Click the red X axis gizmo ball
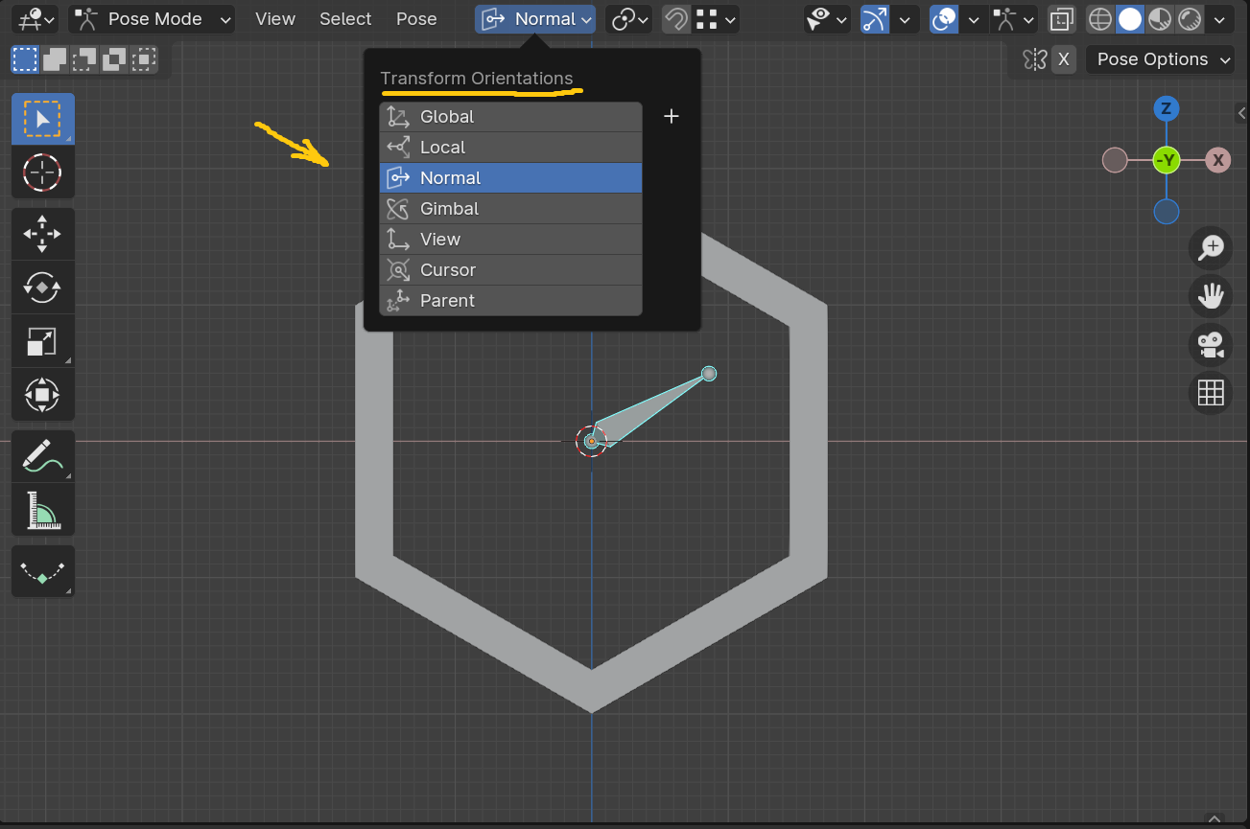The height and width of the screenshot is (829, 1250). pos(1217,160)
